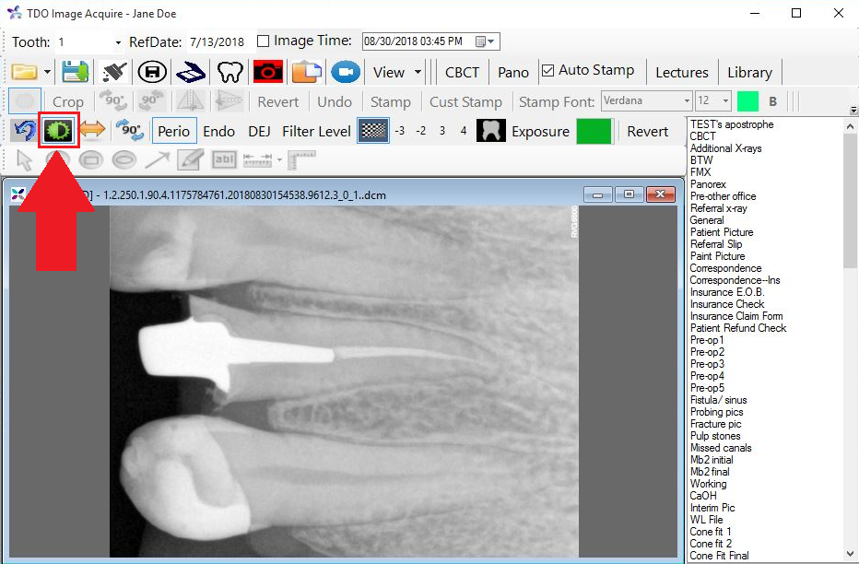
Task: Click the rotate 90 degrees icon
Action: click(x=130, y=130)
